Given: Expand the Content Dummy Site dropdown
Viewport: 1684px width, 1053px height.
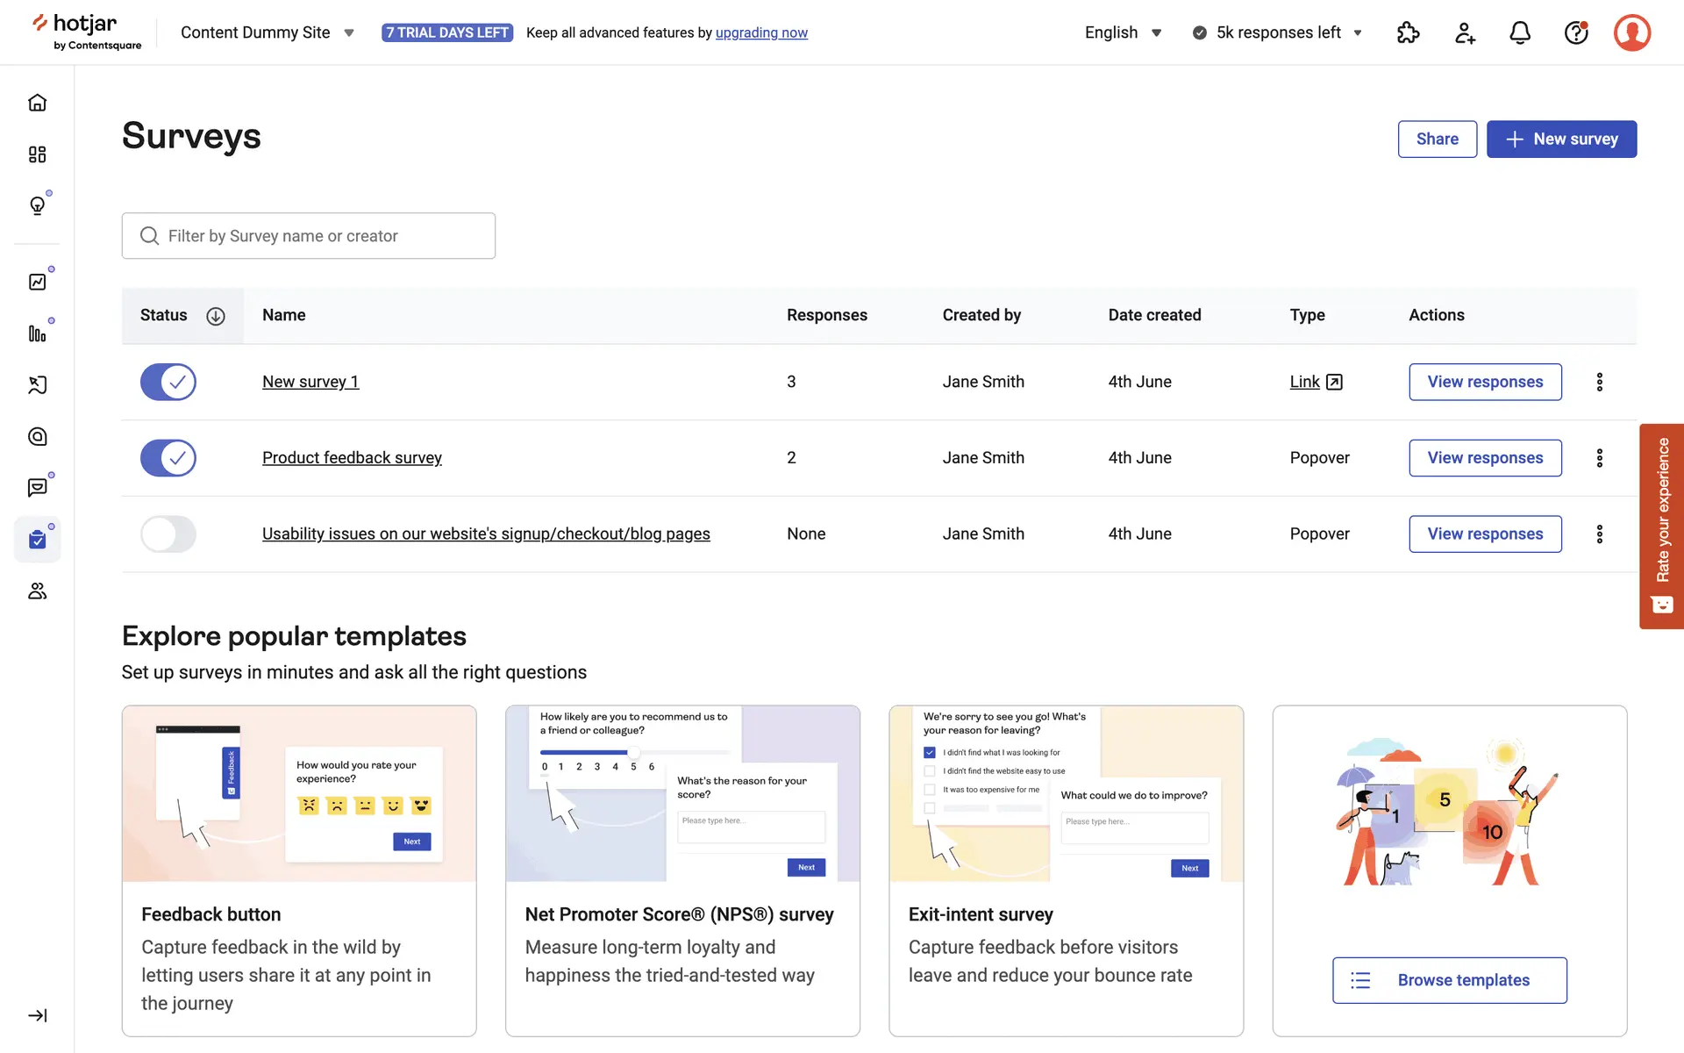Looking at the screenshot, I should tap(268, 32).
